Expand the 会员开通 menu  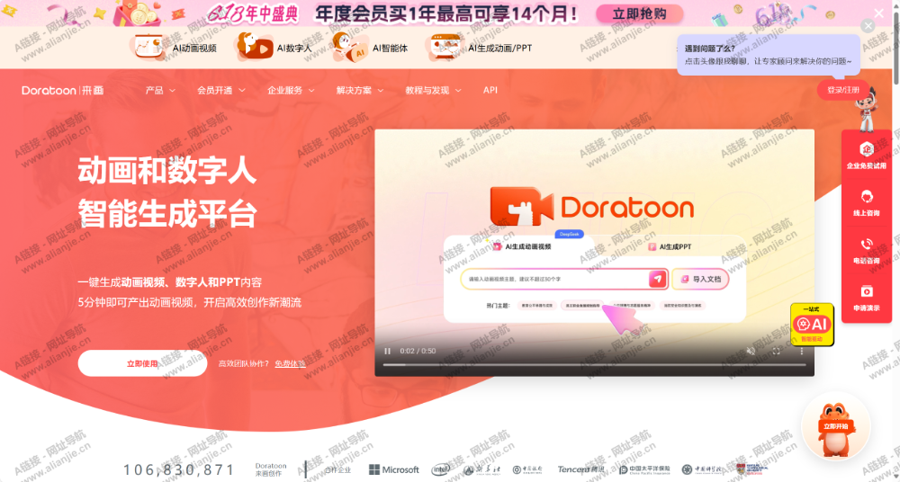tap(221, 90)
